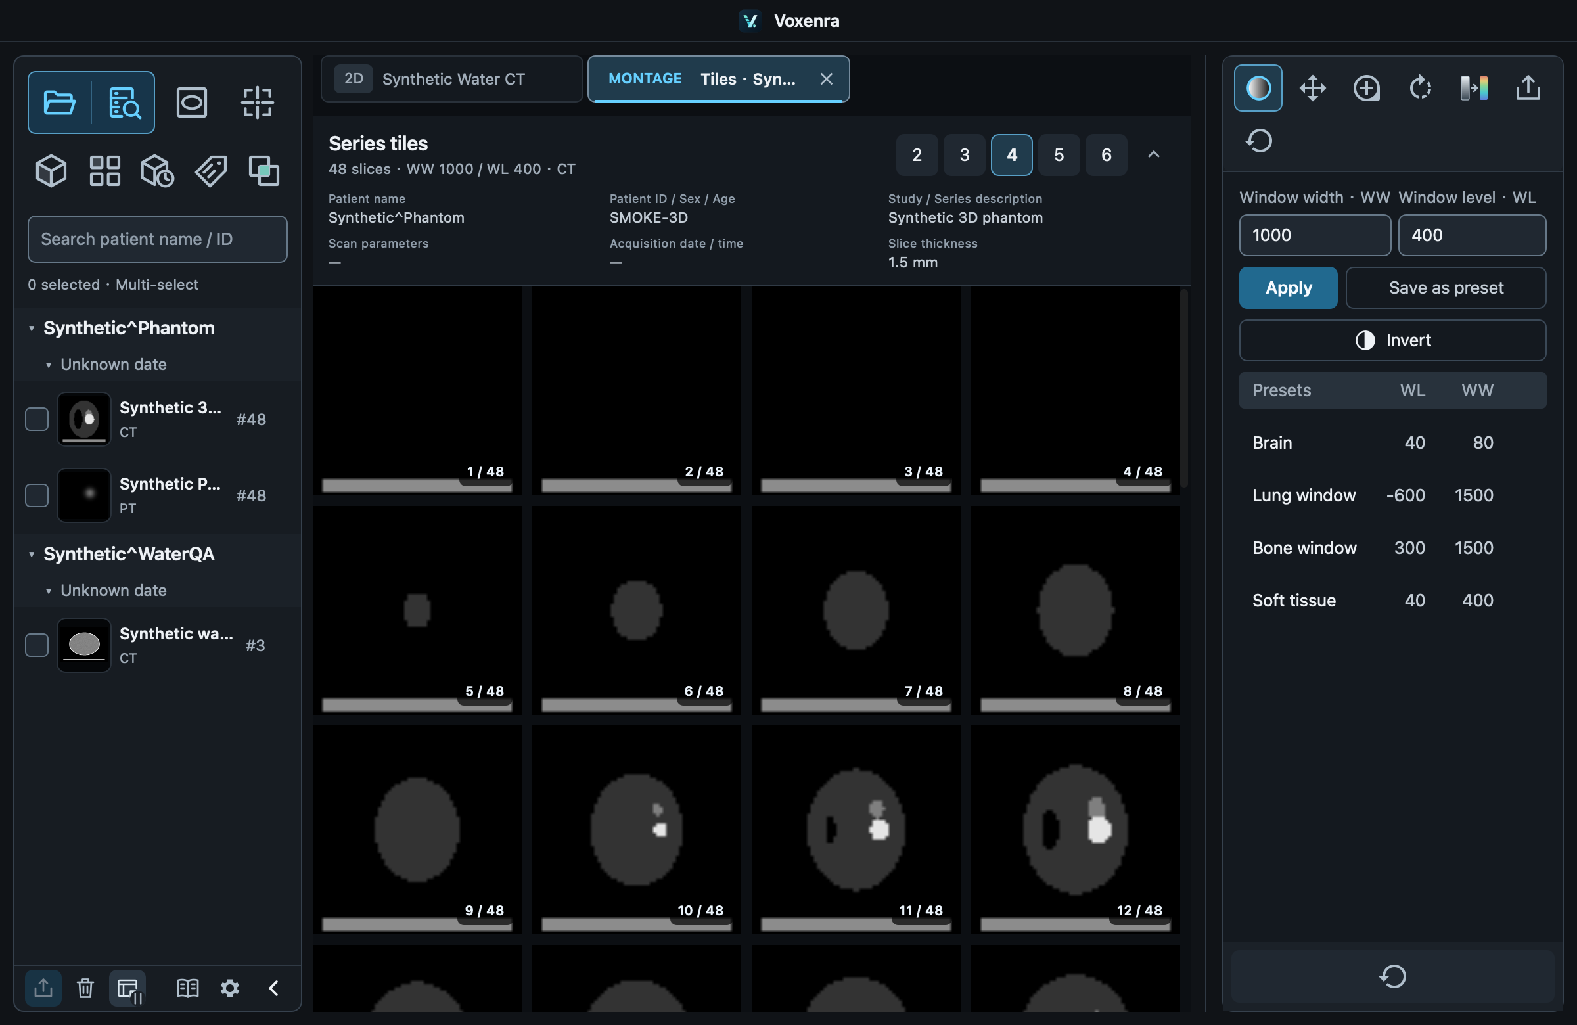1577x1025 pixels.
Task: Open the DICOM tags icon
Action: coord(211,171)
